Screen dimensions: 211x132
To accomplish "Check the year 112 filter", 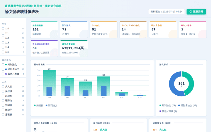I will pyautogui.click(x=3, y=38).
